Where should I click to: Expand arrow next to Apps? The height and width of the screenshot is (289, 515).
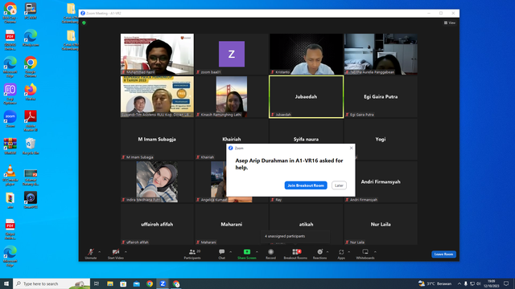pyautogui.click(x=348, y=252)
